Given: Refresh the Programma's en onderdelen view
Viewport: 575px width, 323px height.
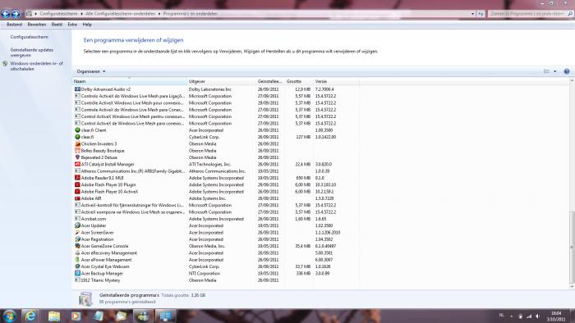Looking at the screenshot, I should pyautogui.click(x=481, y=14).
